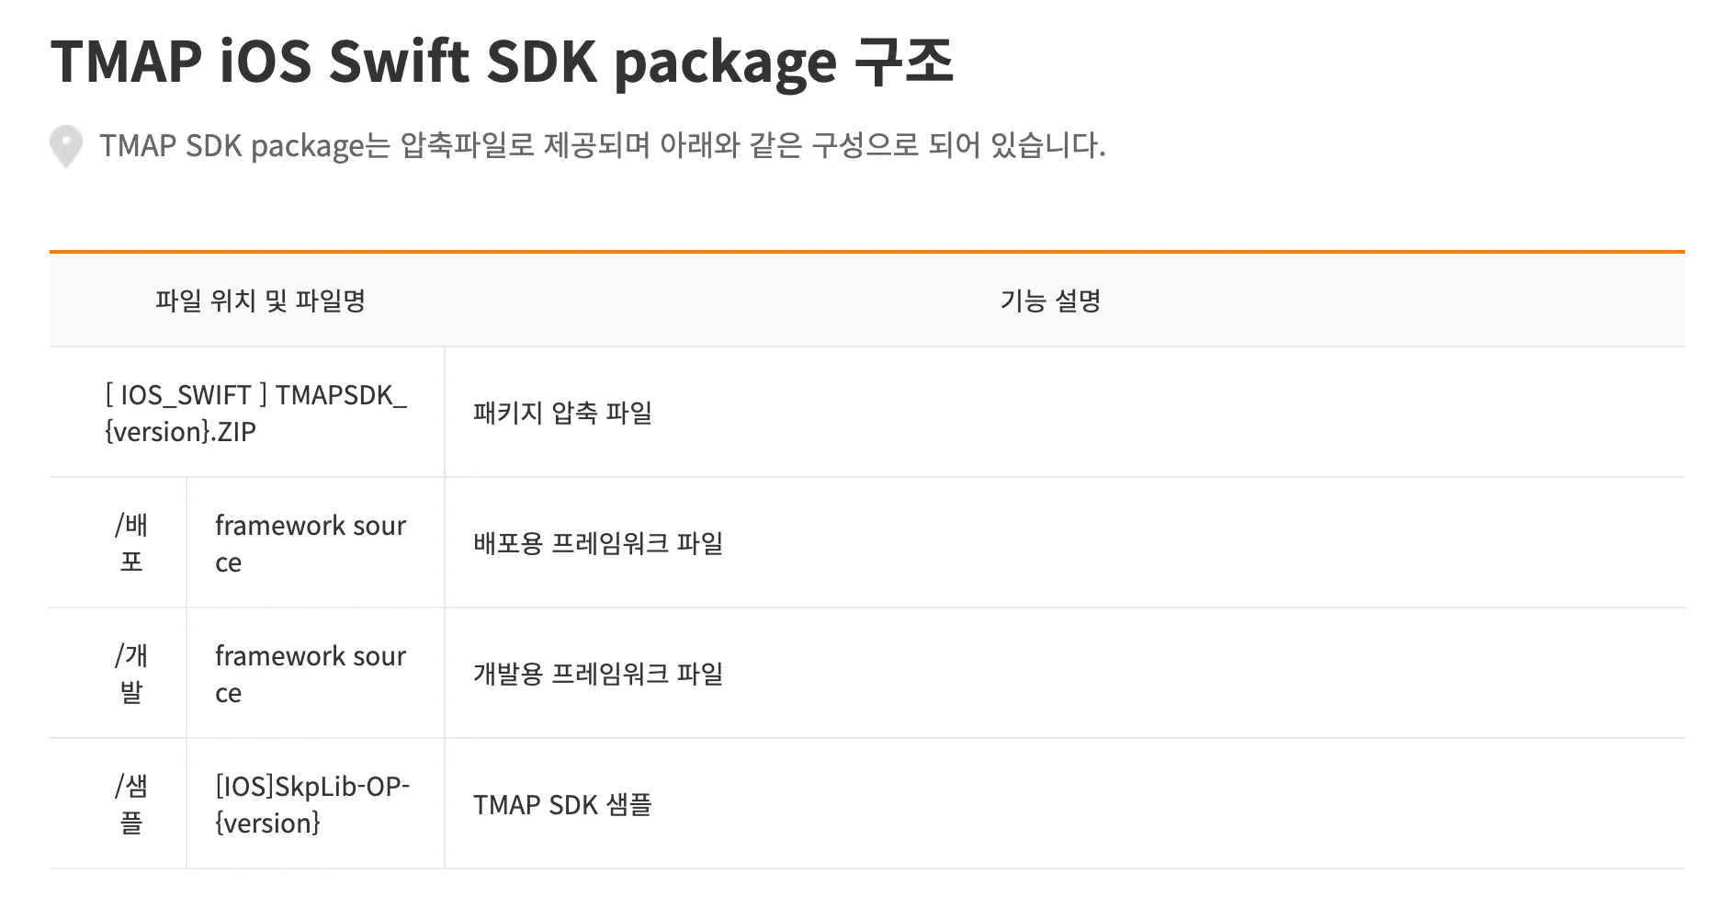Select the description sentence about 압축파일
This screenshot has width=1731, height=897.
point(602,145)
